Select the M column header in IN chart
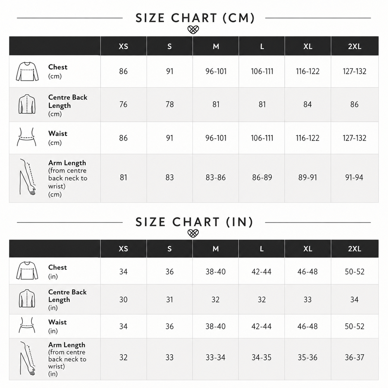388x388 pixels. point(216,249)
